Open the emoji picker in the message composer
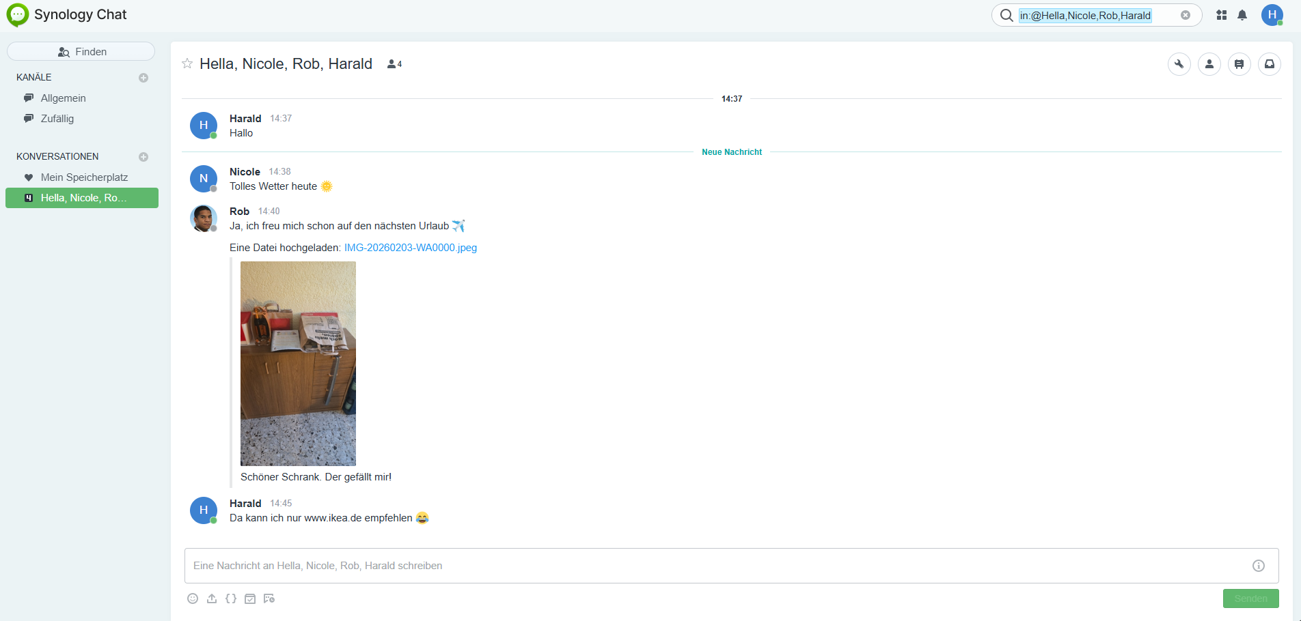Image resolution: width=1301 pixels, height=621 pixels. [193, 598]
